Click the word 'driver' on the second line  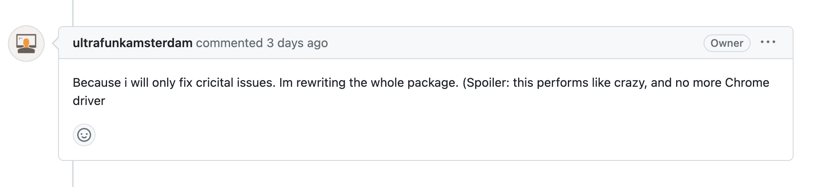(89, 101)
